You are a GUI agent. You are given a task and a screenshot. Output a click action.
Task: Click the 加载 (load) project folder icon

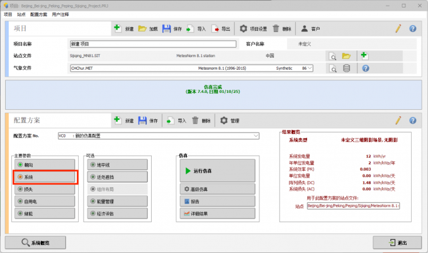(x=142, y=29)
